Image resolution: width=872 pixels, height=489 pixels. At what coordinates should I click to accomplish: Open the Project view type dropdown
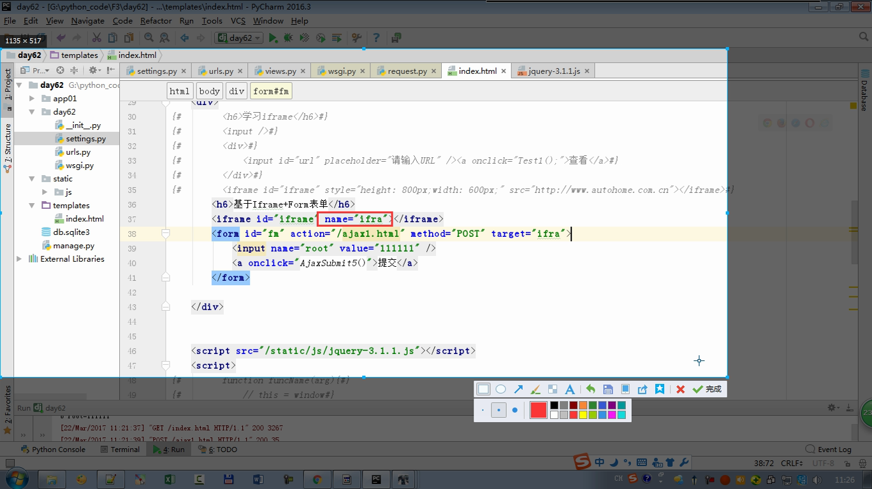(x=35, y=71)
